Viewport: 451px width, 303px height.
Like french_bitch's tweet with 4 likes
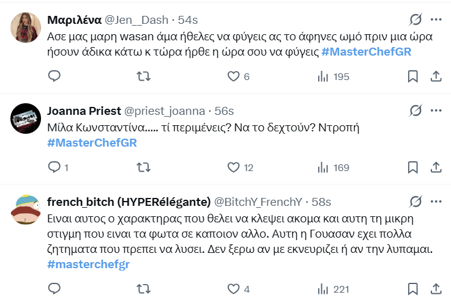tap(233, 288)
